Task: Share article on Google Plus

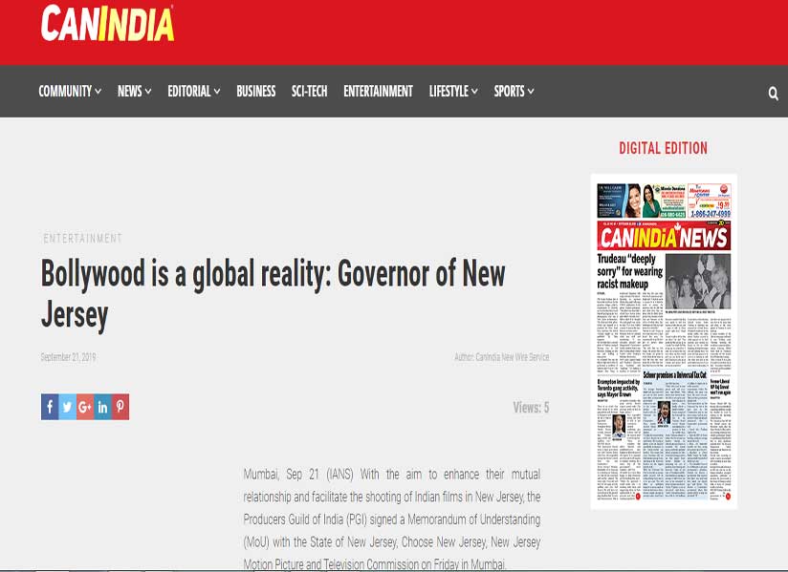Action: coord(85,407)
